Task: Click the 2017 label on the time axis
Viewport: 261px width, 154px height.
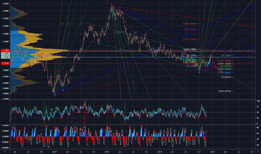Action: click(55, 151)
